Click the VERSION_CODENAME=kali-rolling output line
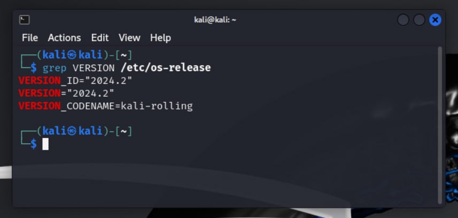 pos(105,106)
